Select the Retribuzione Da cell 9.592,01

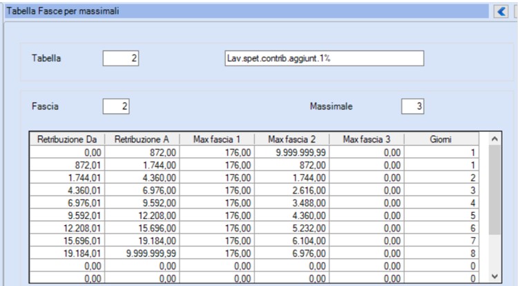67,215
